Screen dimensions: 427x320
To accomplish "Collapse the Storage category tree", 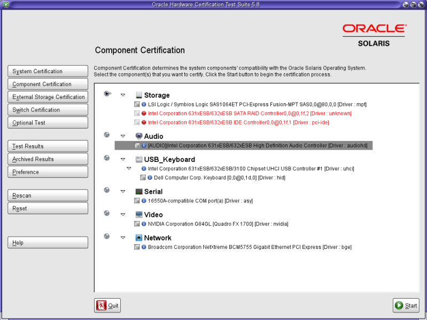I will (123, 95).
